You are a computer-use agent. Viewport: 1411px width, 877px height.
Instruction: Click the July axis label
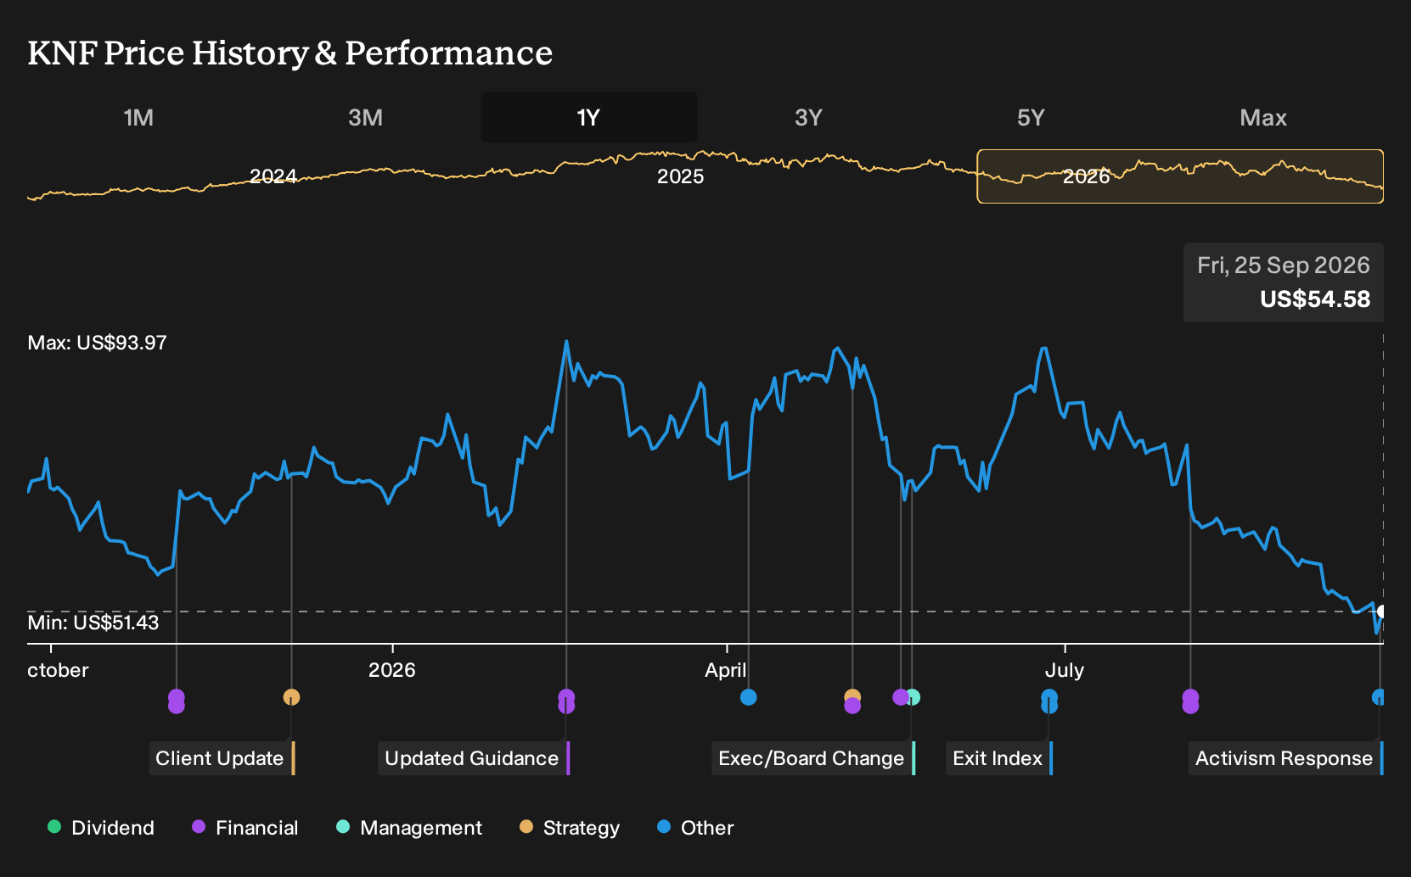click(x=1064, y=670)
